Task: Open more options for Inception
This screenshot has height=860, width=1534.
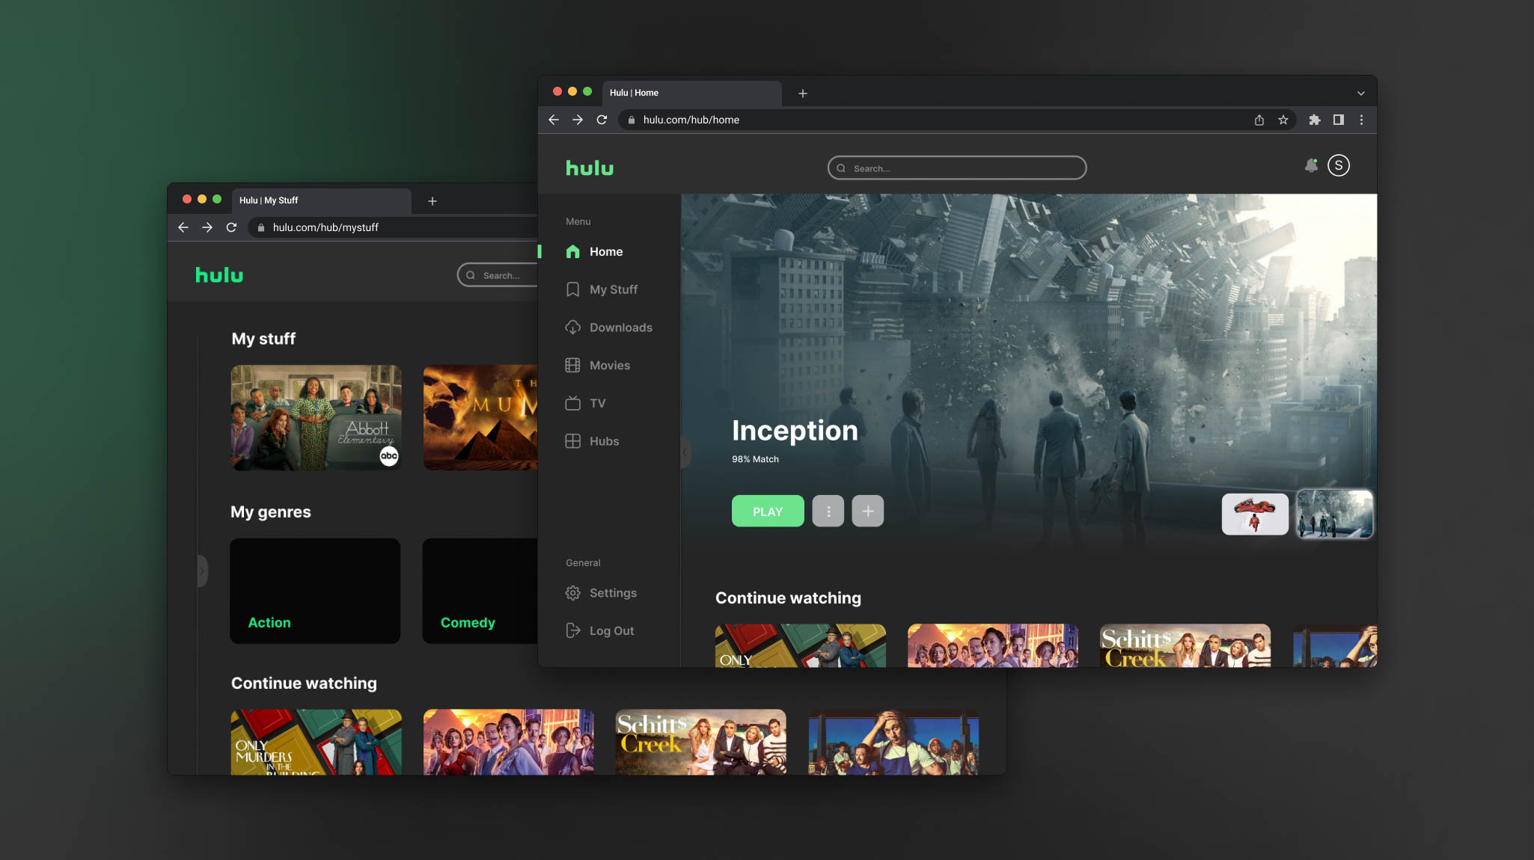Action: coord(828,512)
